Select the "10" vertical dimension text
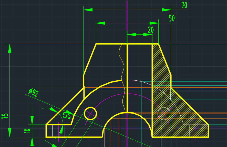Image resolution: width=227 pixels, height=147 pixels. 27,131
